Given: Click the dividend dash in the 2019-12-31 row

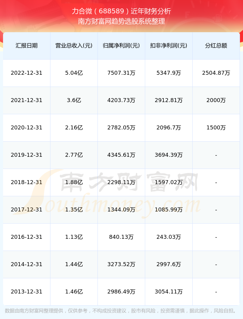Looking at the screenshot, I should pyautogui.click(x=216, y=156).
